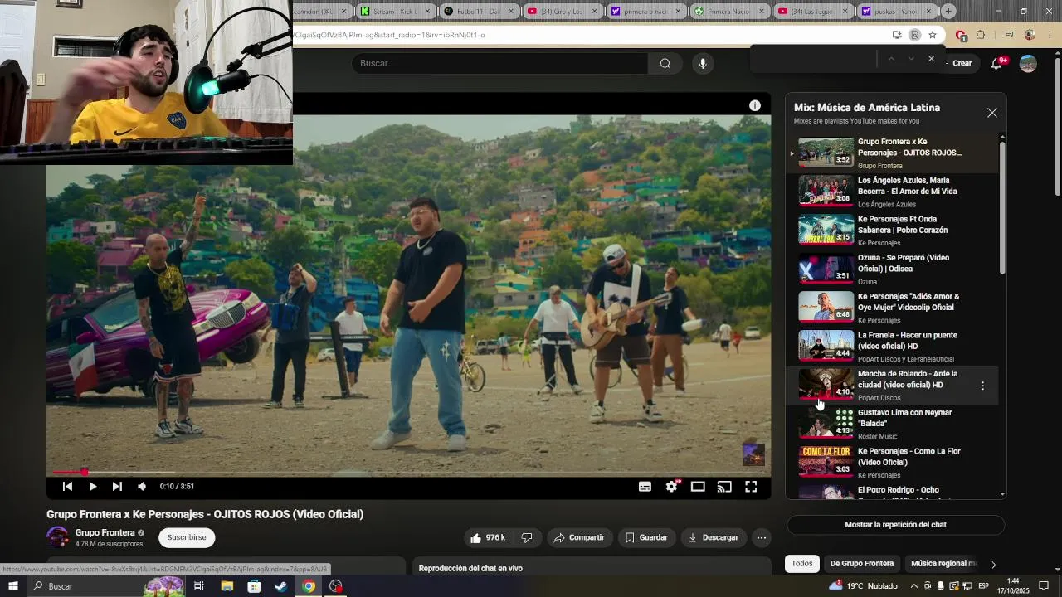The width and height of the screenshot is (1062, 597).
Task: Open File Explorer from taskbar
Action: 227,586
